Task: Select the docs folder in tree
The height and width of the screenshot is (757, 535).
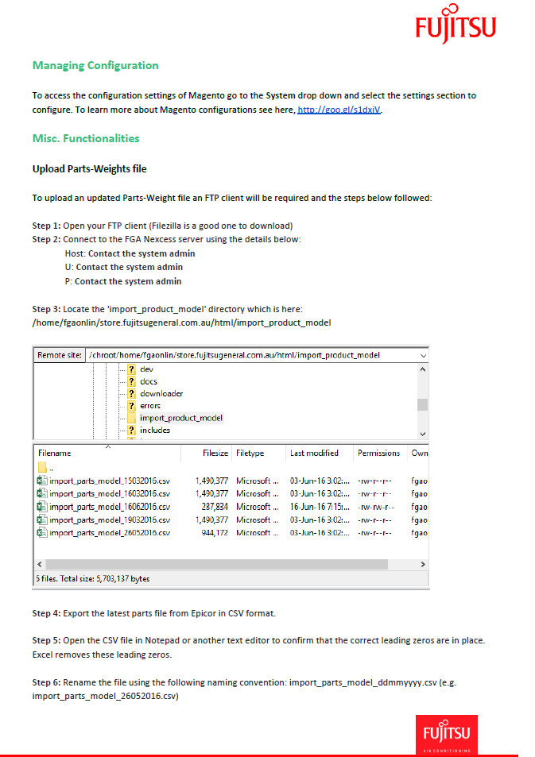Action: coord(149,381)
